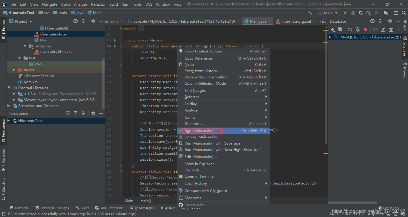The width and height of the screenshot is (408, 217).
Task: Run Main with coverage from the toolbar
Action: (x=361, y=13)
